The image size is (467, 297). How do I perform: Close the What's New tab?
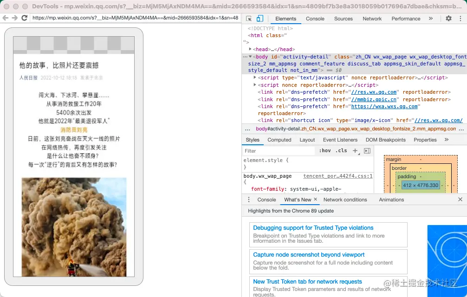point(315,200)
